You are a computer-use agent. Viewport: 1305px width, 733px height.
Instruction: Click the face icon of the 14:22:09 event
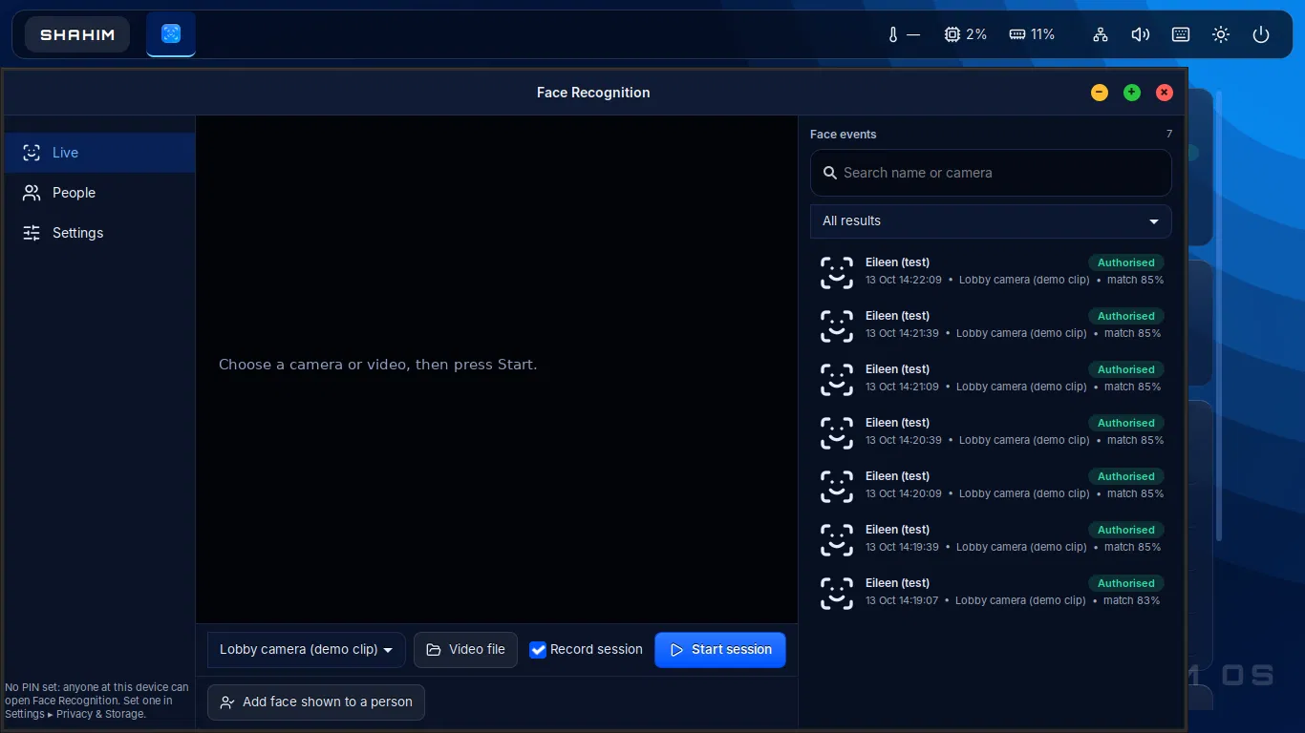pos(837,272)
